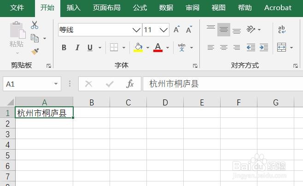Switch to the Acrobat tab
This screenshot has height=186, width=303.
coord(278,8)
